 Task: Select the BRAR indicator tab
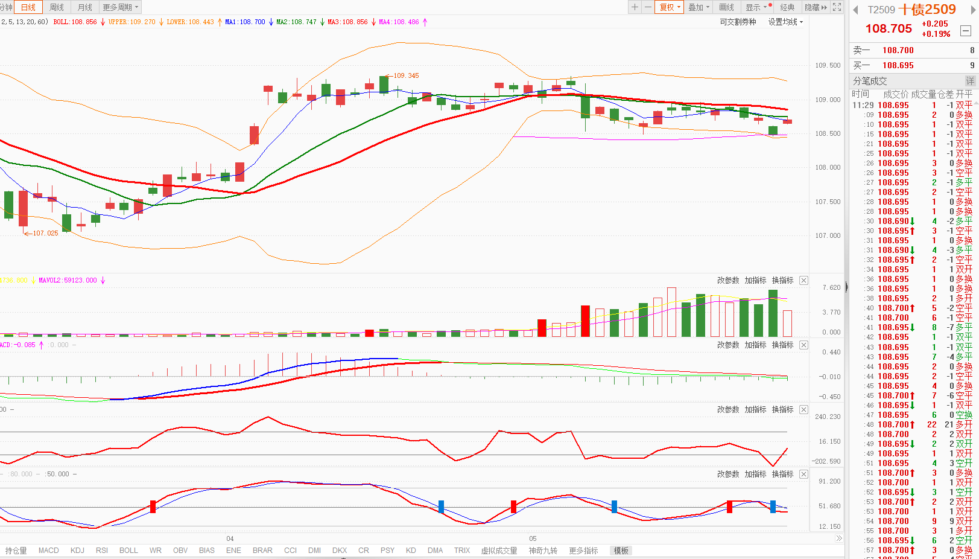tap(262, 551)
